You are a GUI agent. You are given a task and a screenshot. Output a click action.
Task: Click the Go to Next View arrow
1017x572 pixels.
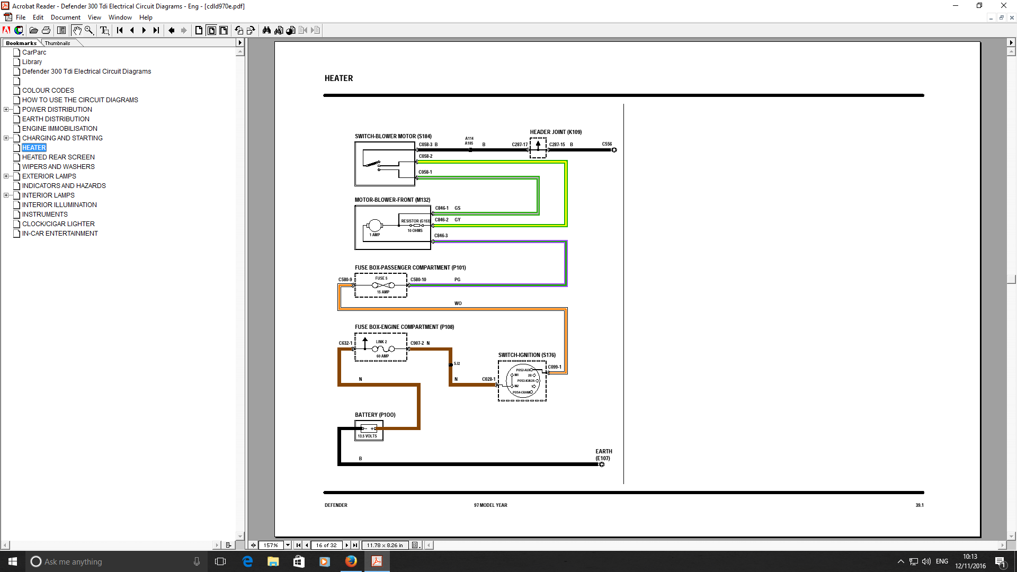[x=184, y=30]
